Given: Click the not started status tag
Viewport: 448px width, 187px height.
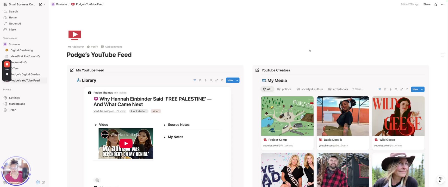Looking at the screenshot, I should click(x=139, y=111).
